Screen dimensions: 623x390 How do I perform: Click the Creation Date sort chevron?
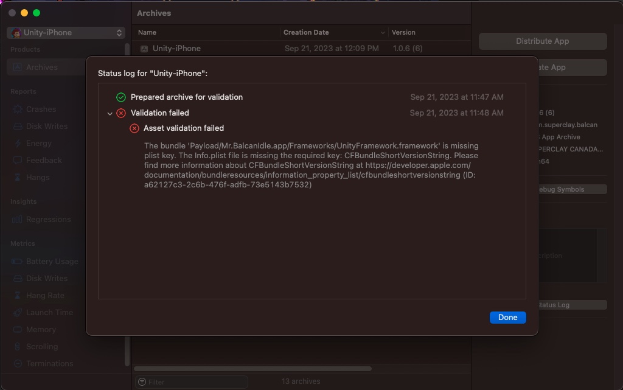point(383,33)
